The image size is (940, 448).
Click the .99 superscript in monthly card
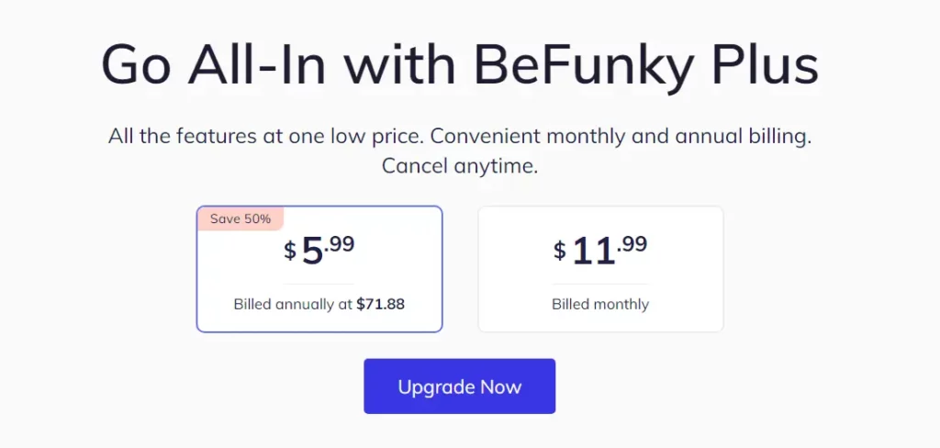pyautogui.click(x=632, y=244)
